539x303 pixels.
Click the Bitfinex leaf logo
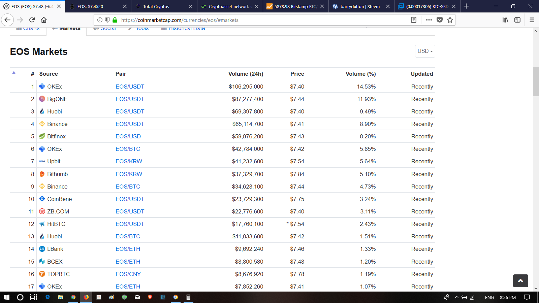tap(42, 136)
